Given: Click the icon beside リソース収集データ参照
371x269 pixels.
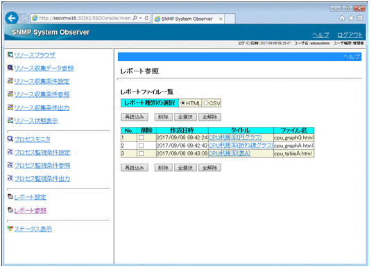Looking at the screenshot, I should [10, 68].
